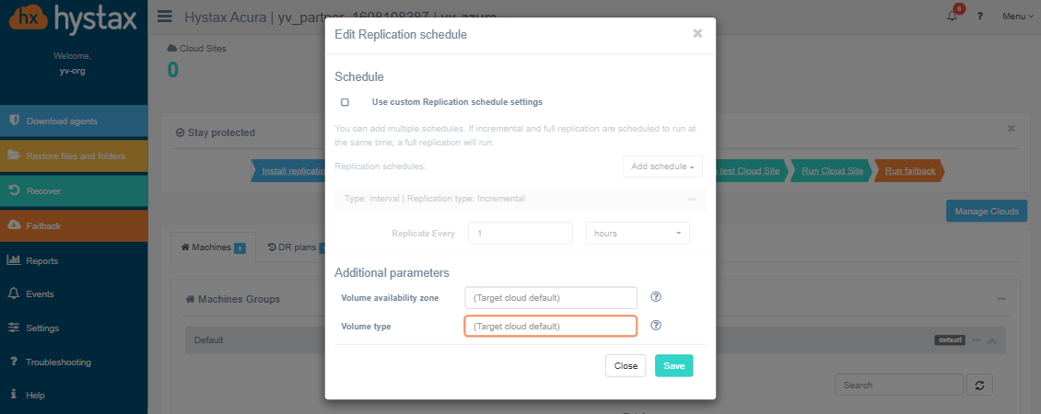Collapse the Default machines group
Viewport: 1041px width, 414px height.
(992, 340)
